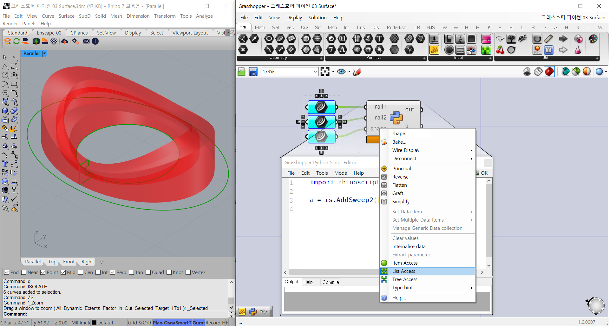
Task: Click the info icon in Enscape toolbar
Action: [95, 41]
